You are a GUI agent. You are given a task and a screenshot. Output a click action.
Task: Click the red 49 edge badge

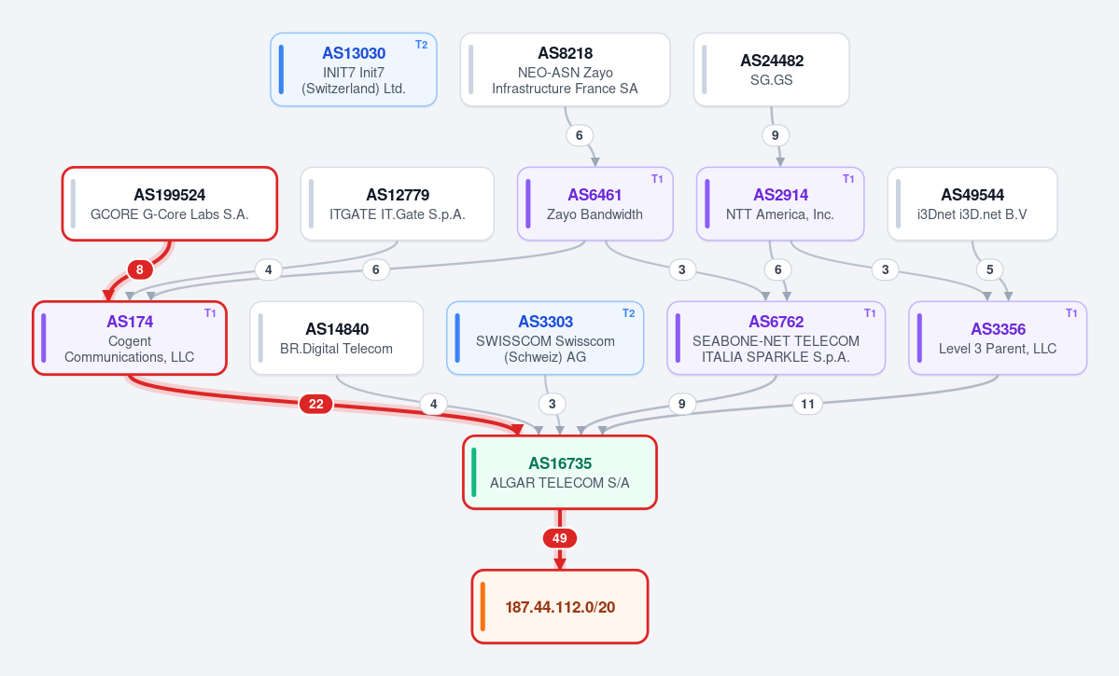(x=560, y=538)
